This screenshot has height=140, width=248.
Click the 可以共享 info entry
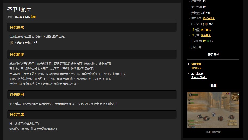(x=196, y=47)
